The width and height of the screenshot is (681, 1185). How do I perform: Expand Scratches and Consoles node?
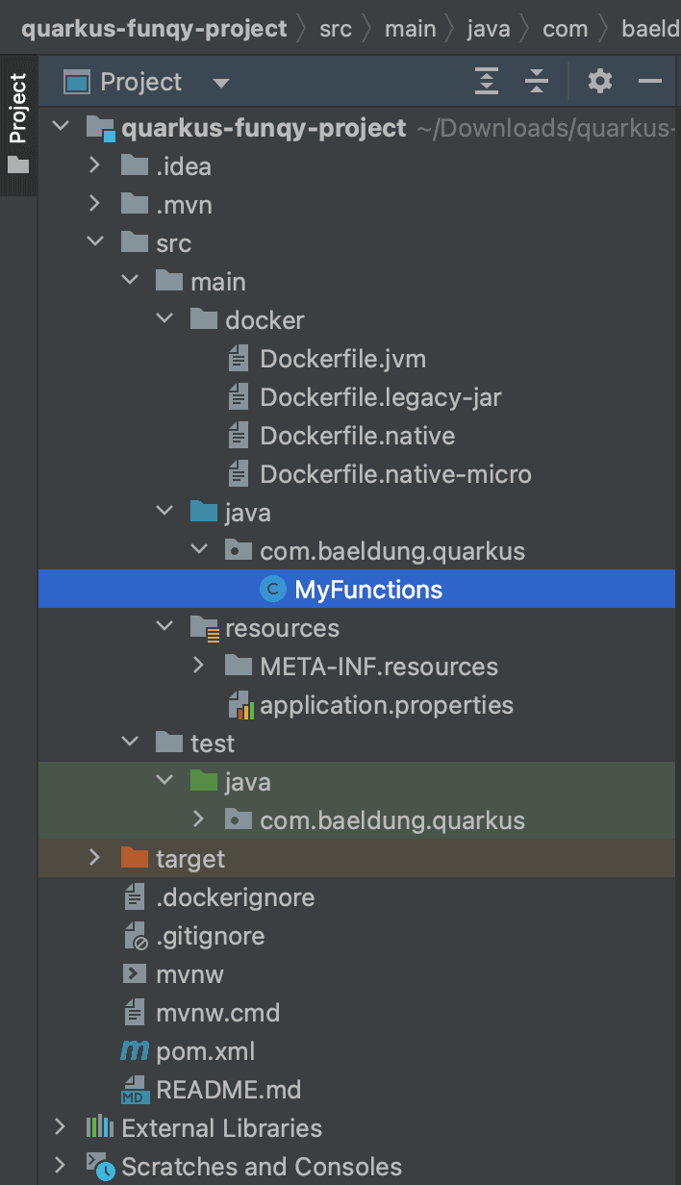pyautogui.click(x=60, y=1167)
